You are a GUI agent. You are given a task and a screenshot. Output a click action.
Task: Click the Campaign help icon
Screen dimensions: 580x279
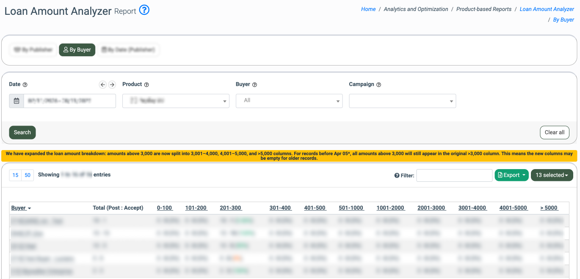[379, 85]
